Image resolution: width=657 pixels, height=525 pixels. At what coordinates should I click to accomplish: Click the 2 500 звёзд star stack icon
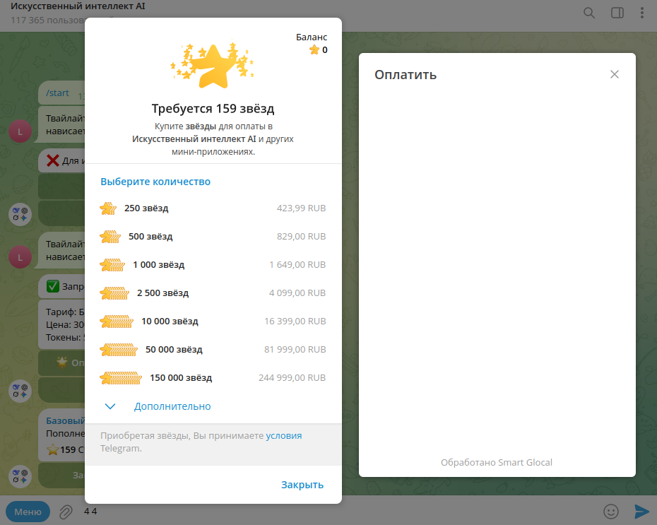click(114, 293)
